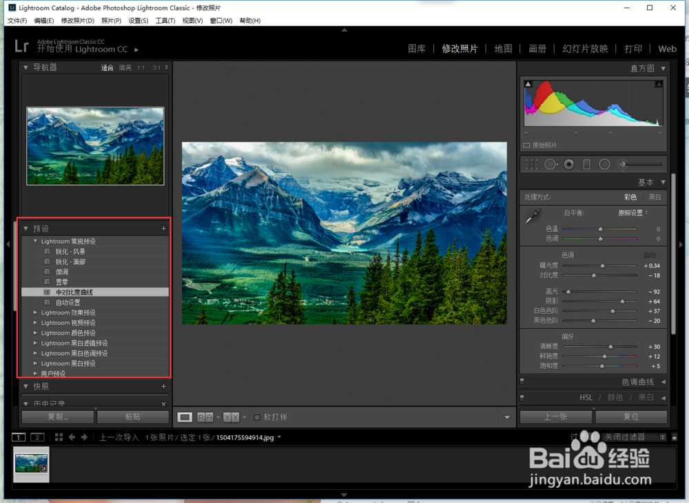Image resolution: width=689 pixels, height=503 pixels.
Task: Choose the Red Eye Correction tool
Action: [x=569, y=164]
